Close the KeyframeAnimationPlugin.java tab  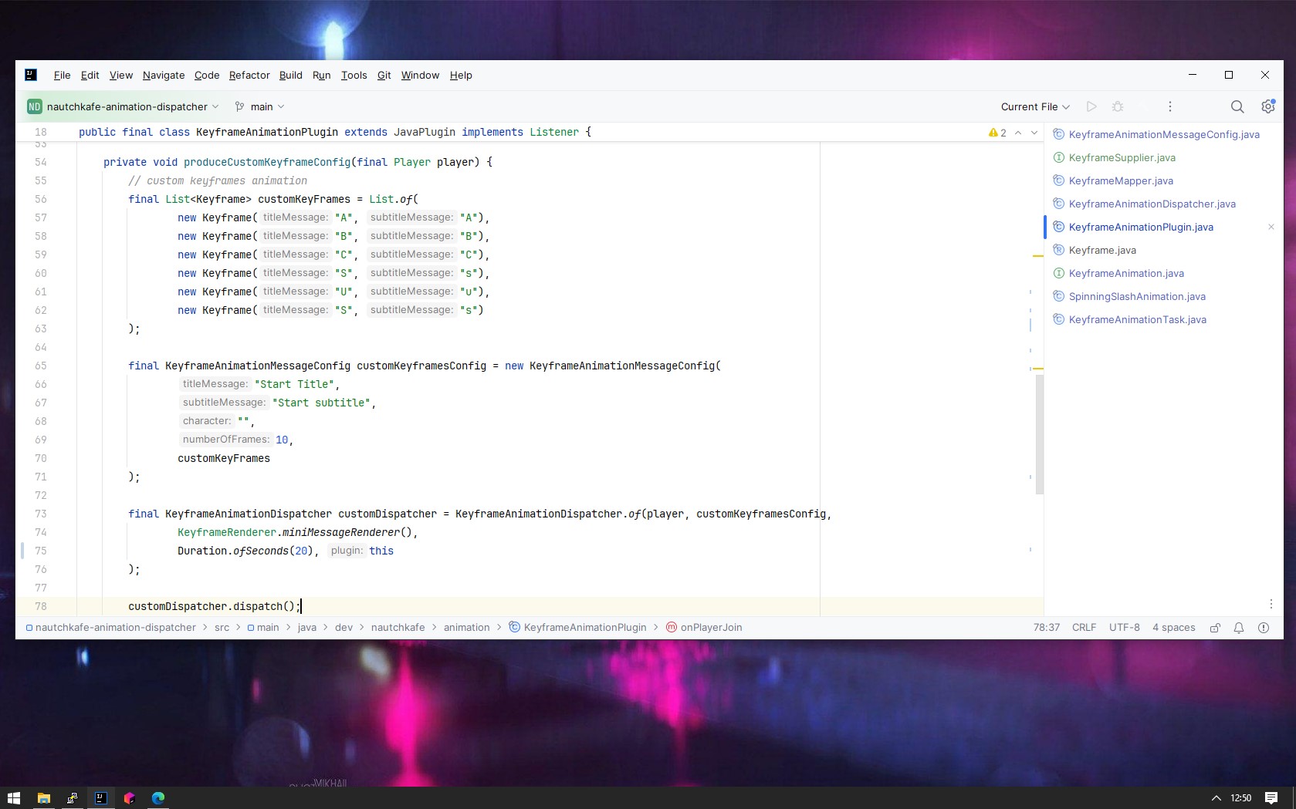(x=1271, y=227)
